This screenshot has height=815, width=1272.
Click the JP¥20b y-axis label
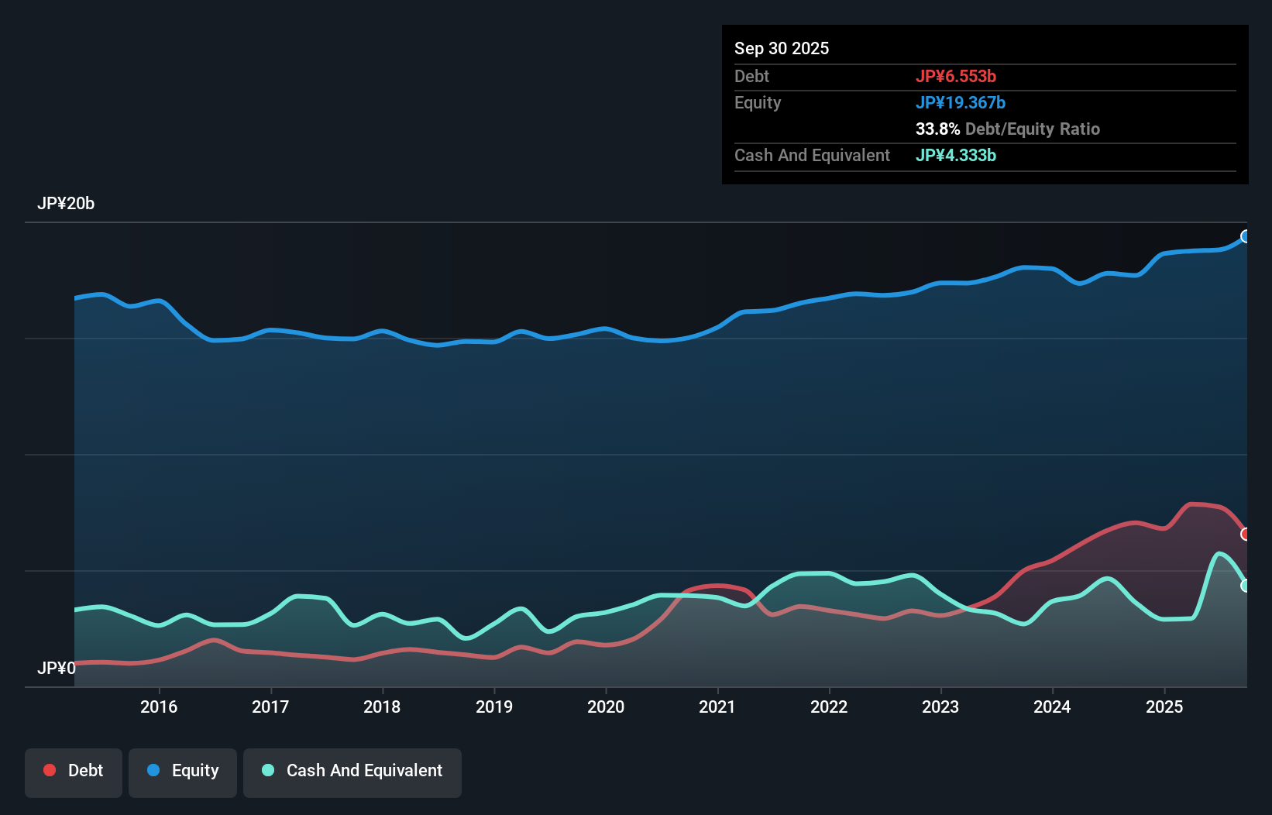pyautogui.click(x=66, y=204)
